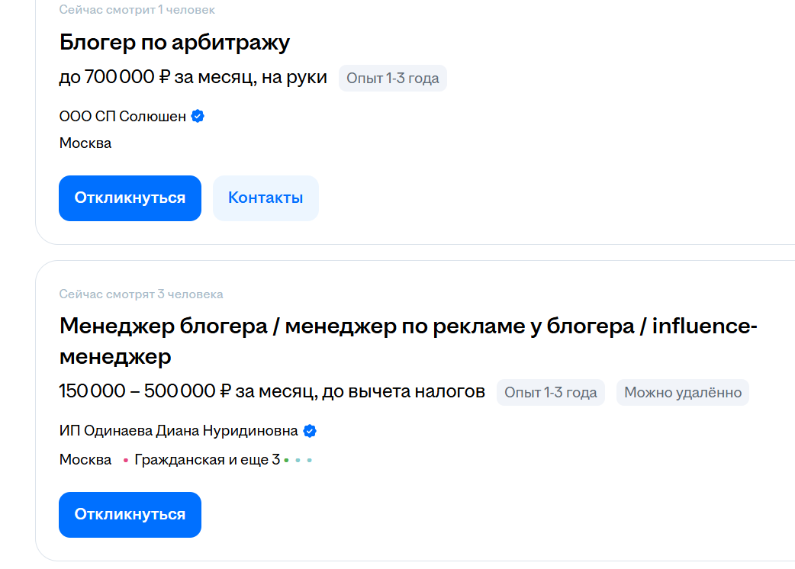Image resolution: width=795 pixels, height=569 pixels.
Task: Expand the additional metro stations dots
Action: coord(298,461)
